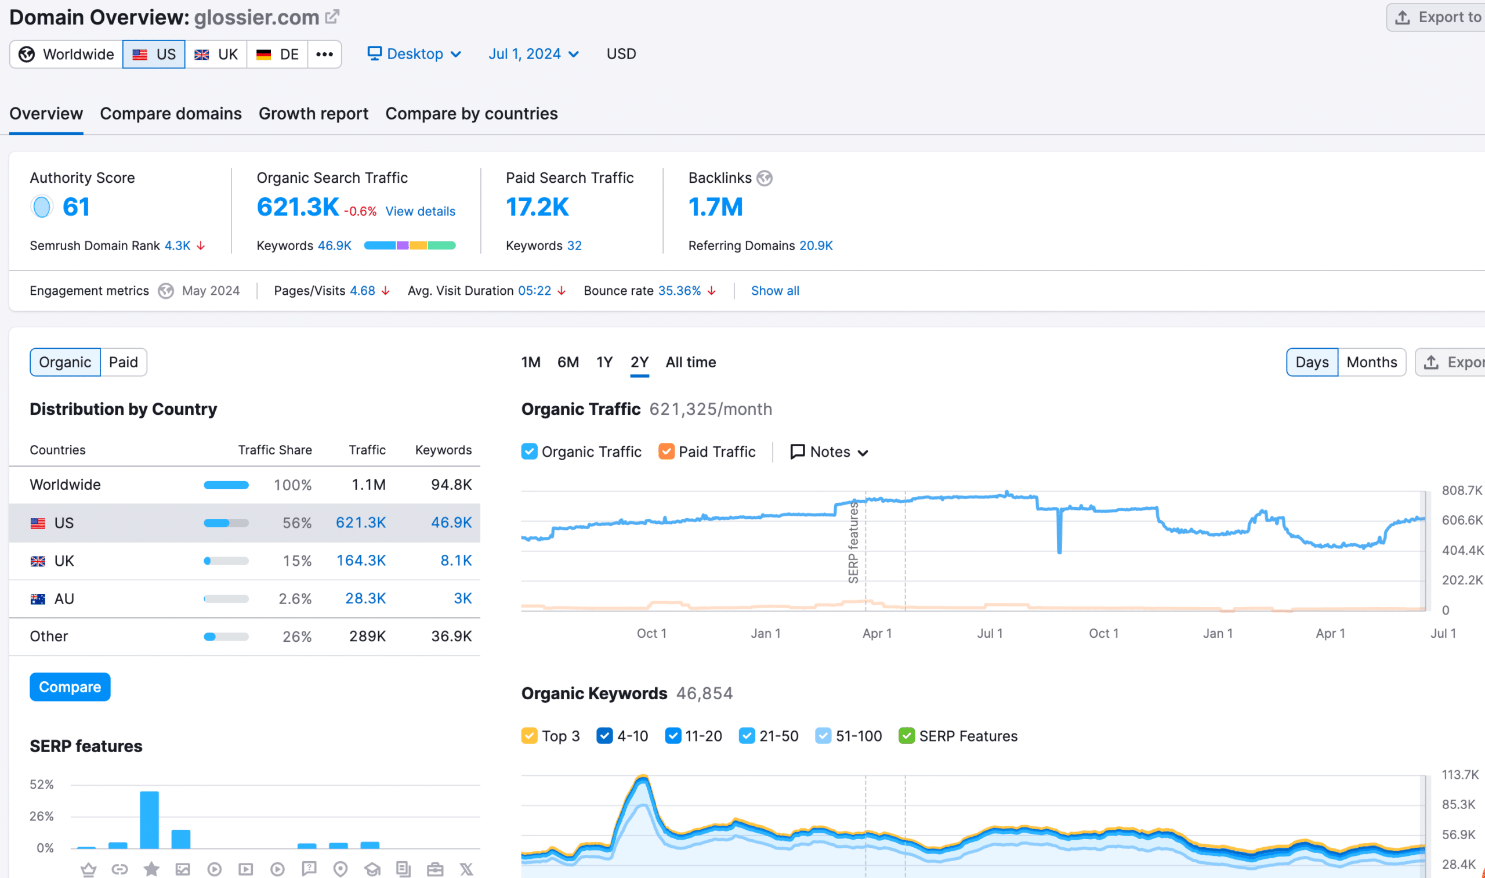Viewport: 1485px width, 878px height.
Task: Click the globe icon beside Backlinks
Action: (x=765, y=178)
